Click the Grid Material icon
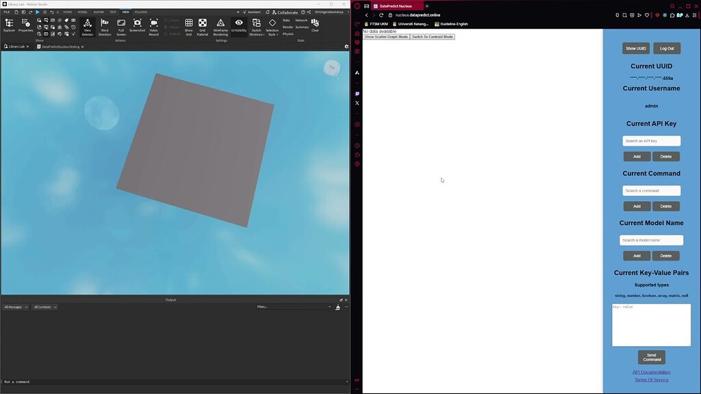Viewport: 701px width, 394px height. pos(203,27)
